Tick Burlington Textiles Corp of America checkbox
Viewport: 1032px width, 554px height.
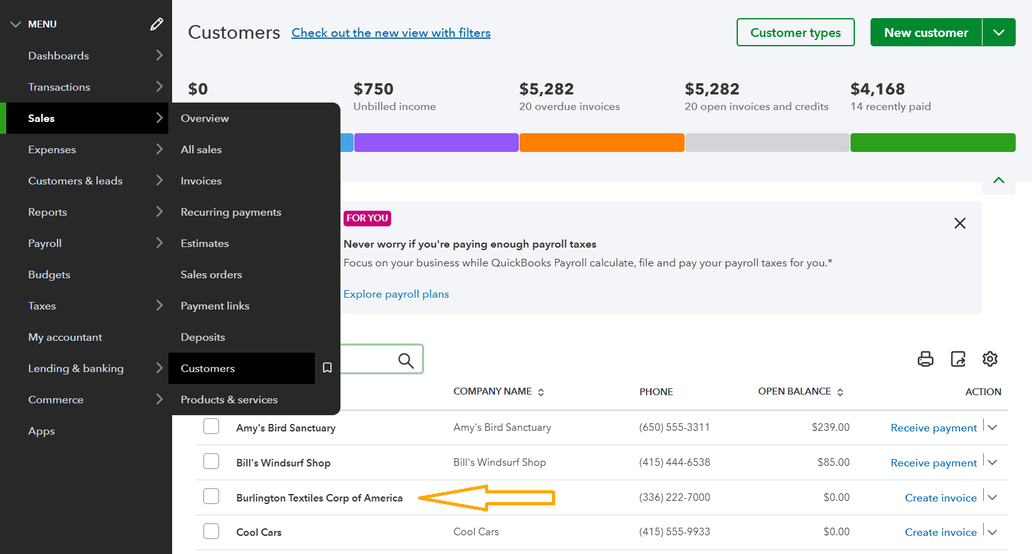click(x=212, y=496)
